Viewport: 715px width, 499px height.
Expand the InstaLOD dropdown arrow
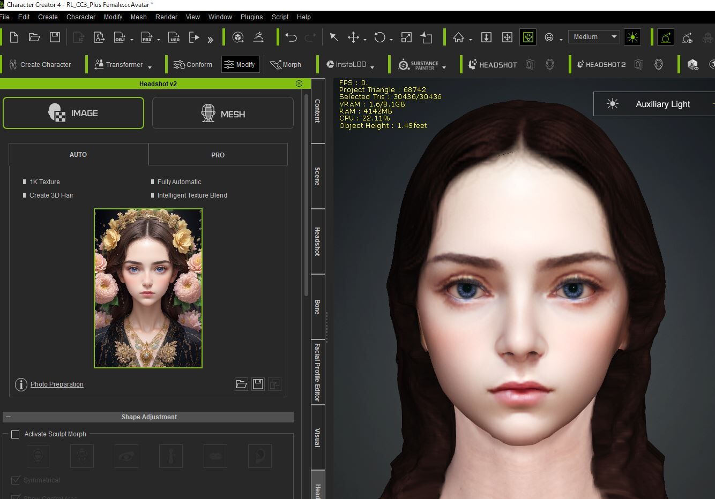pos(372,67)
